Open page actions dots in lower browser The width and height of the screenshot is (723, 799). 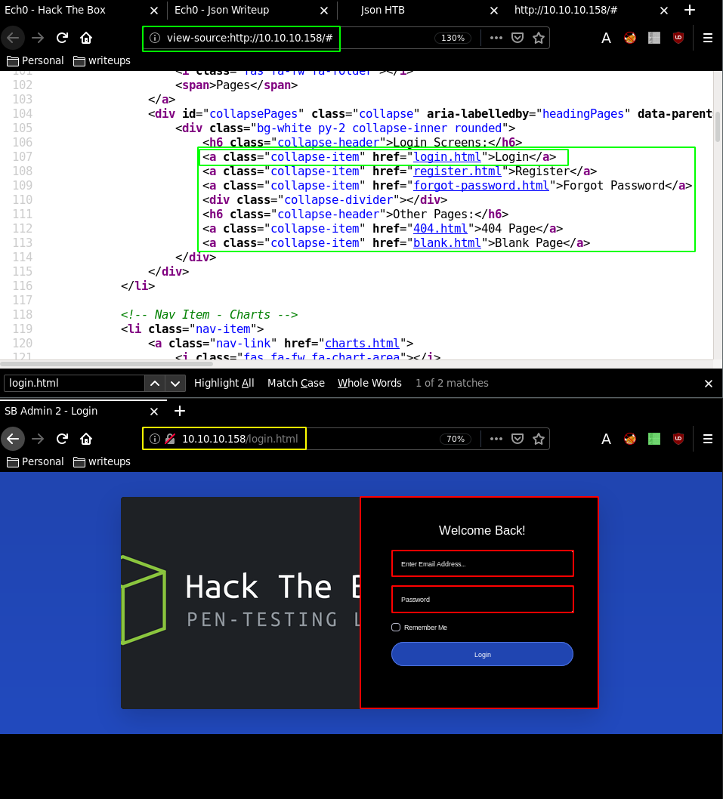(x=496, y=439)
